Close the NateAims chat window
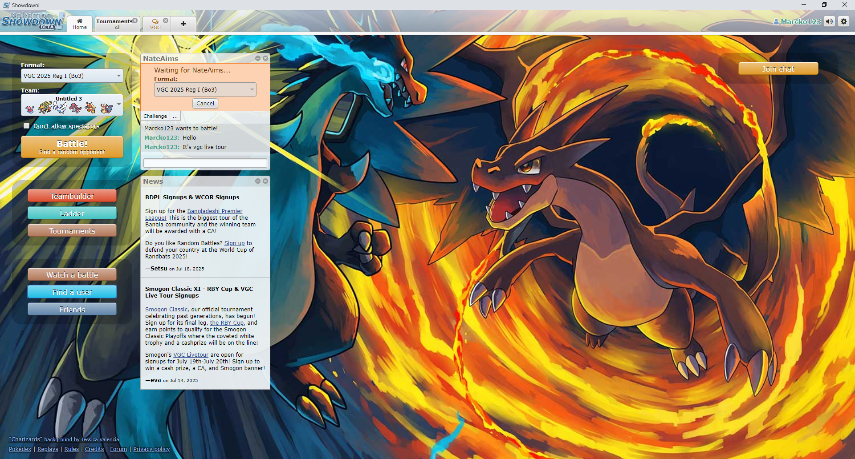This screenshot has height=459, width=855. click(265, 58)
